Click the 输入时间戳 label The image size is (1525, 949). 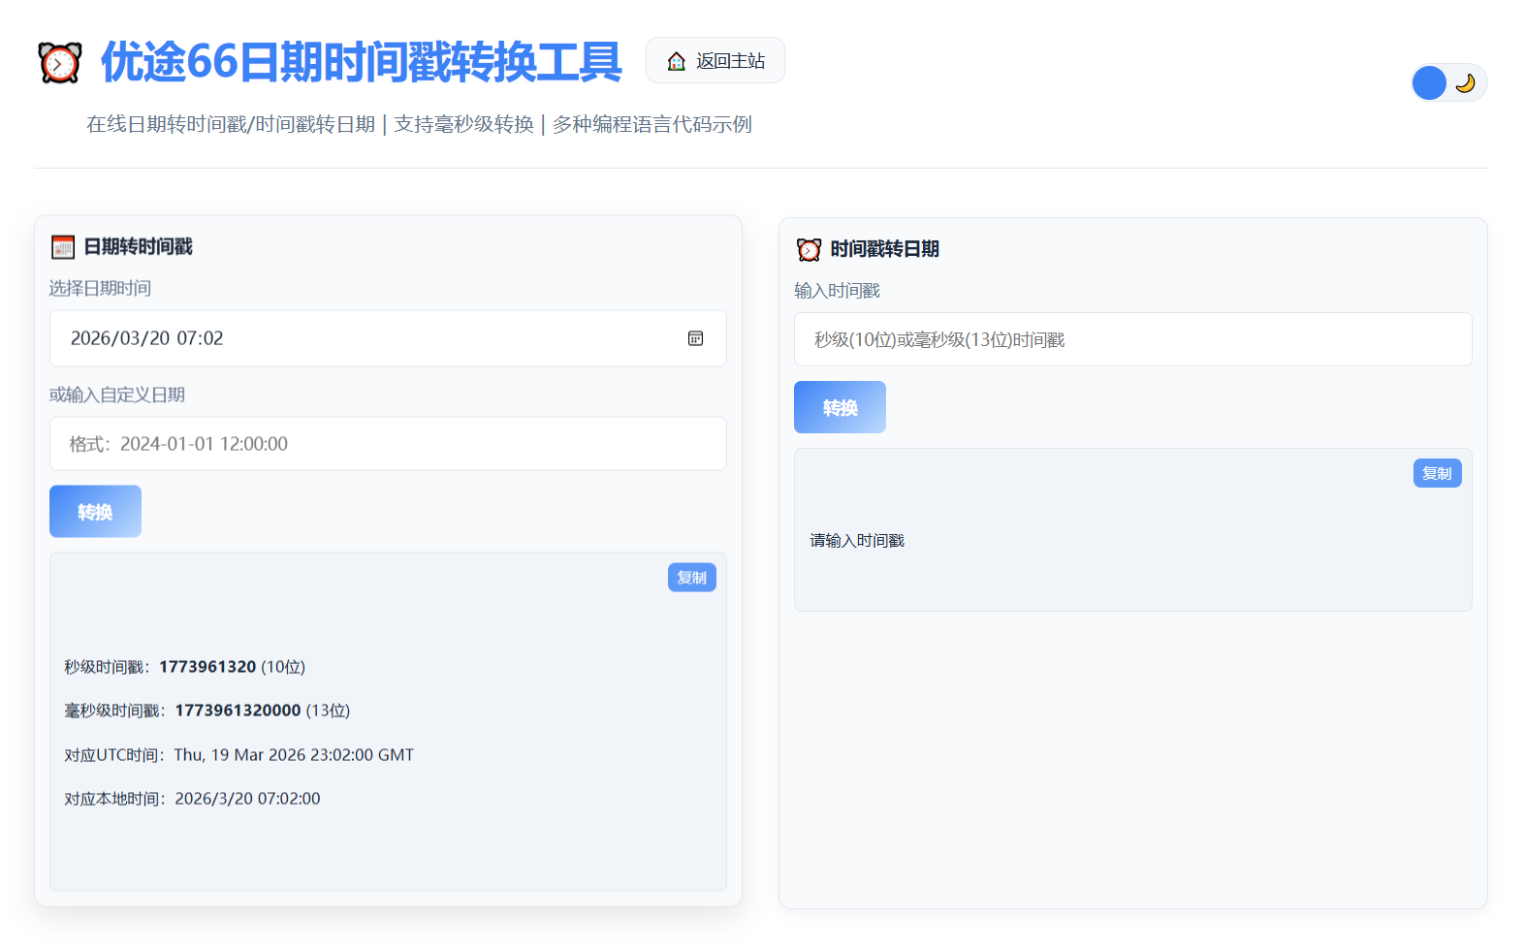point(837,291)
